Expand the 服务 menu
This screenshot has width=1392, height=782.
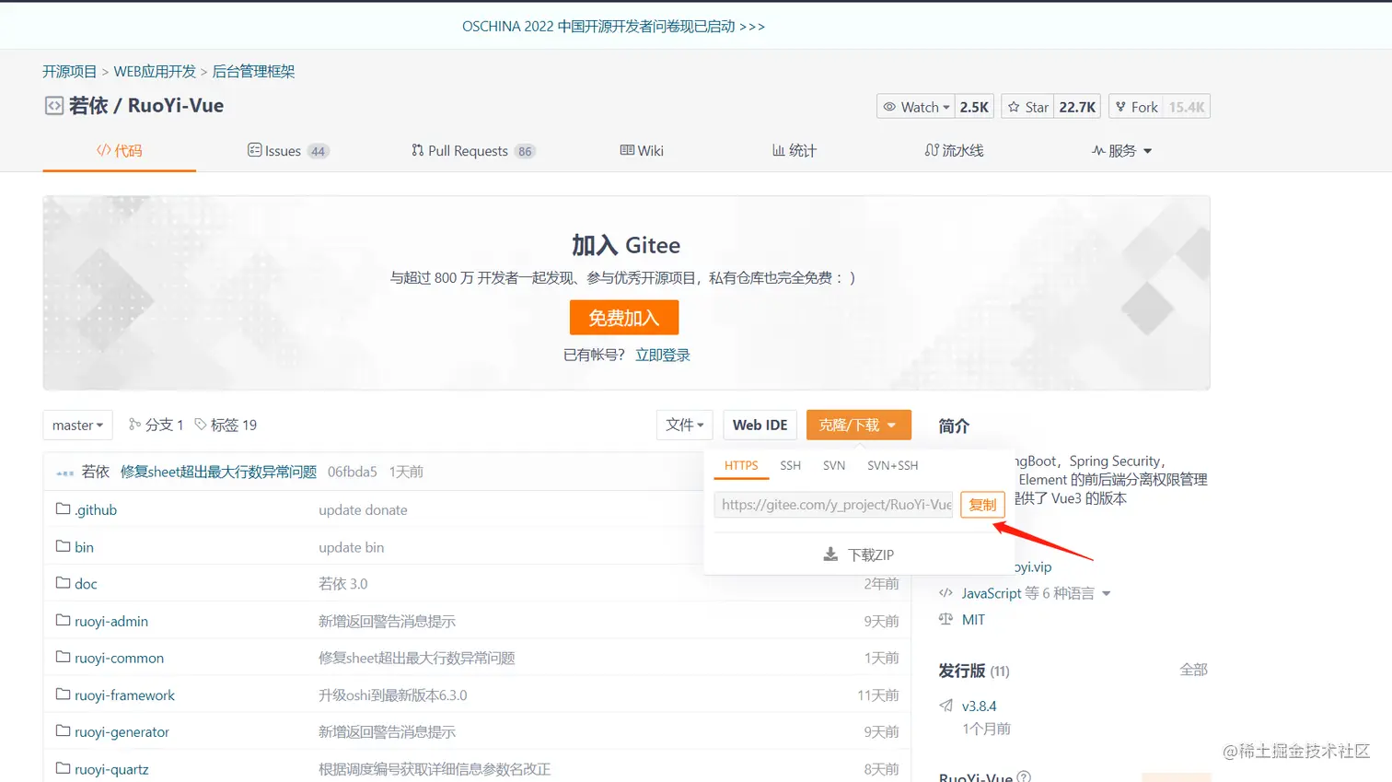[x=1121, y=151]
